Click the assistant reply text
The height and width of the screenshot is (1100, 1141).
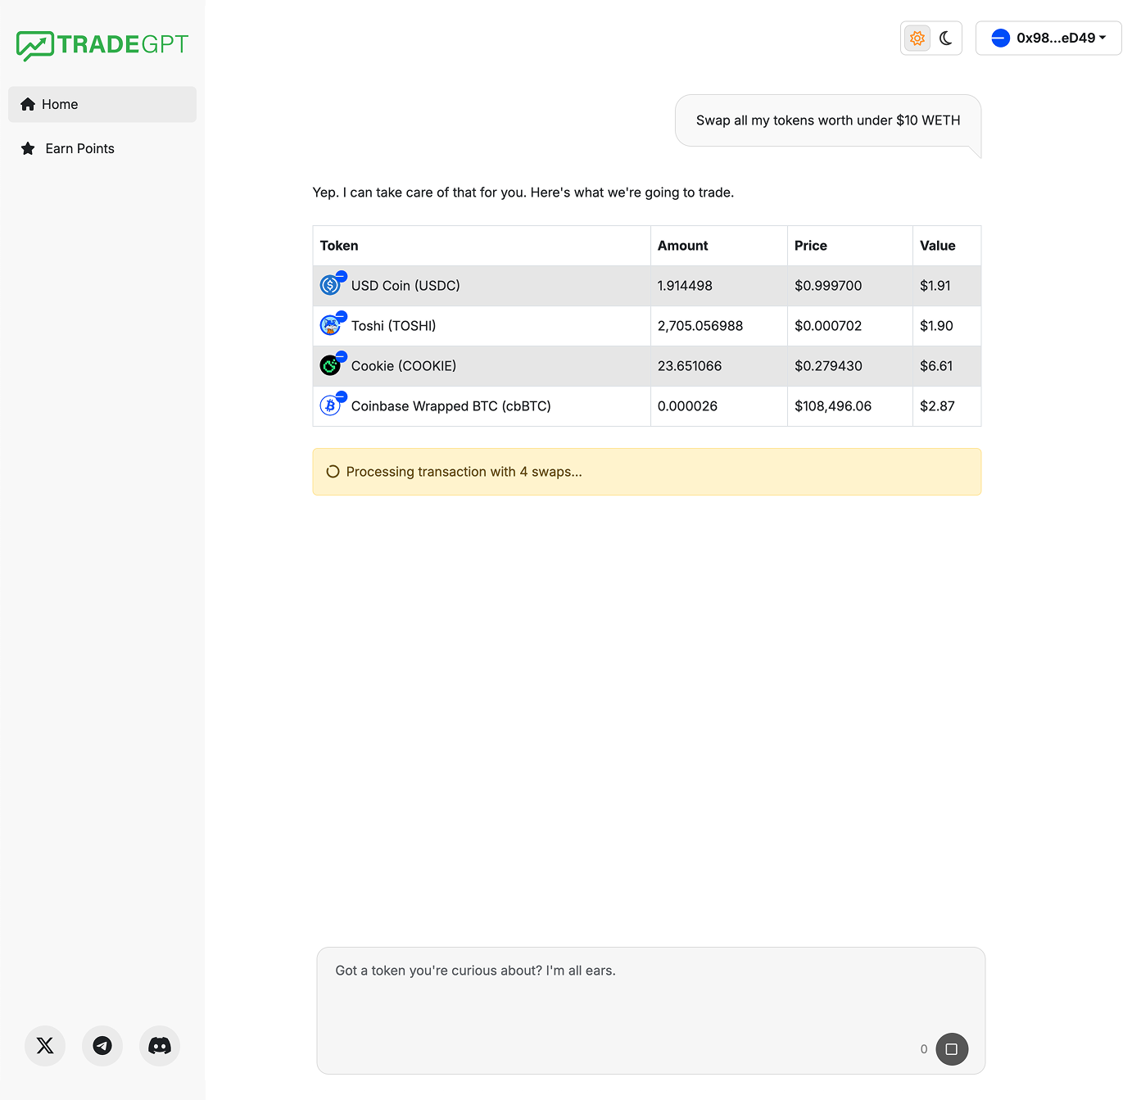pyautogui.click(x=523, y=192)
